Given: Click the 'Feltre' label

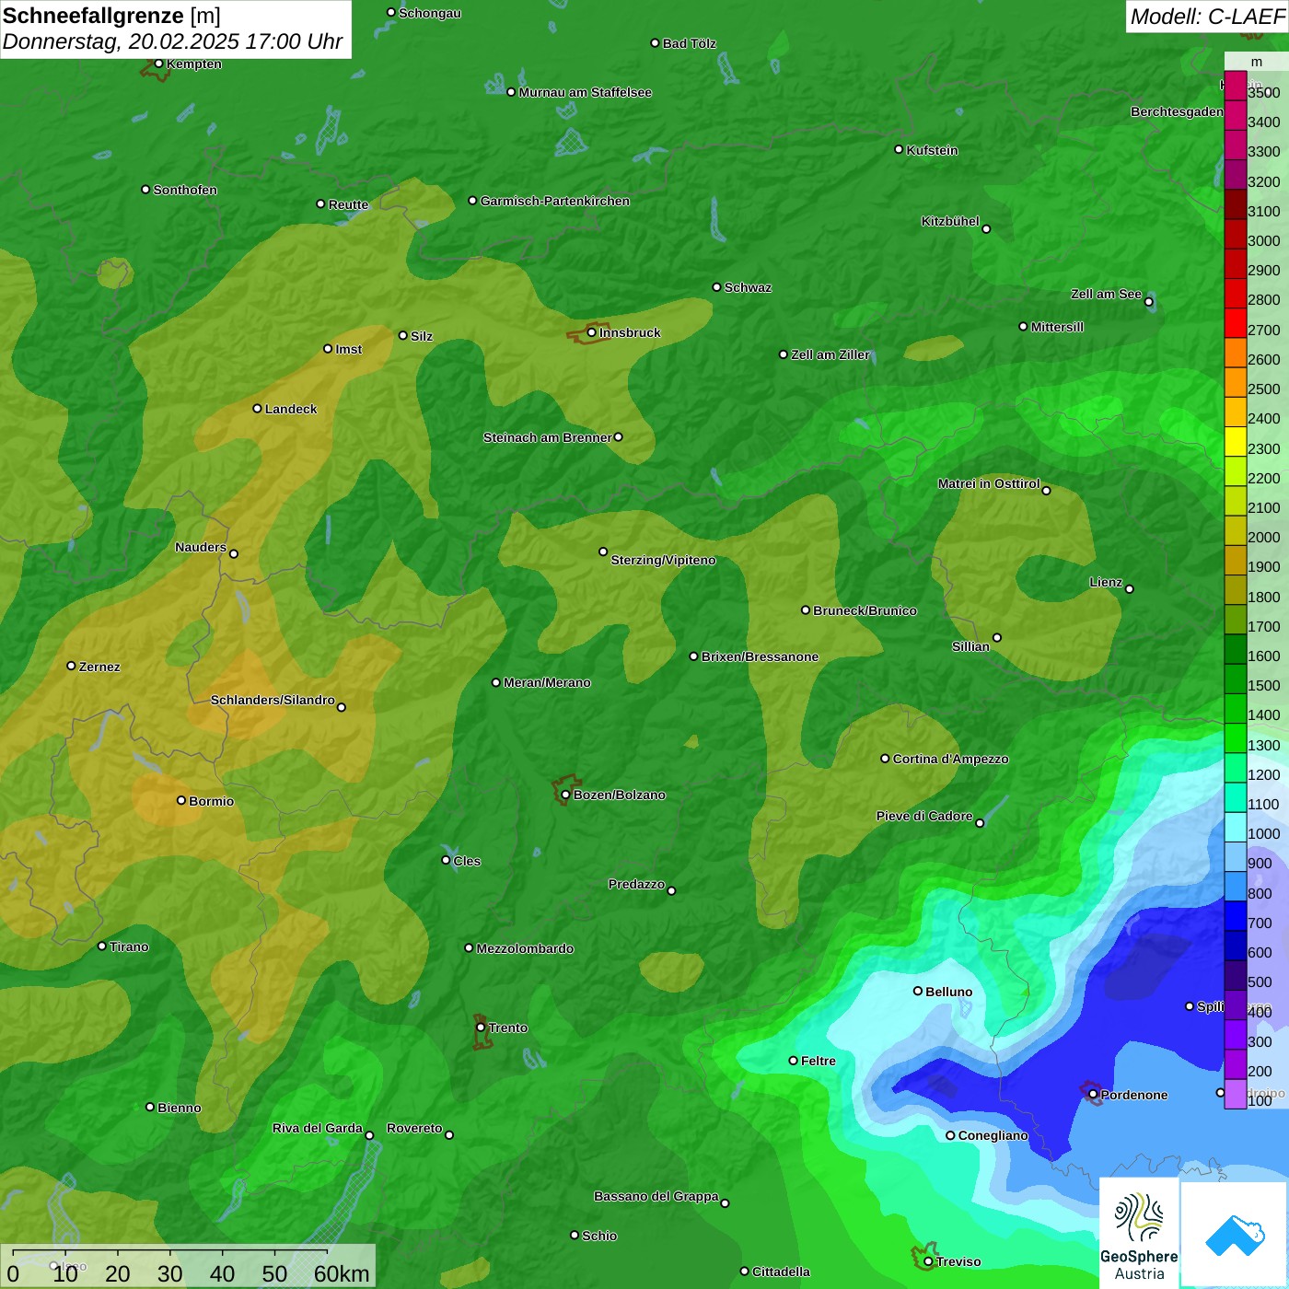Looking at the screenshot, I should pos(819,1061).
